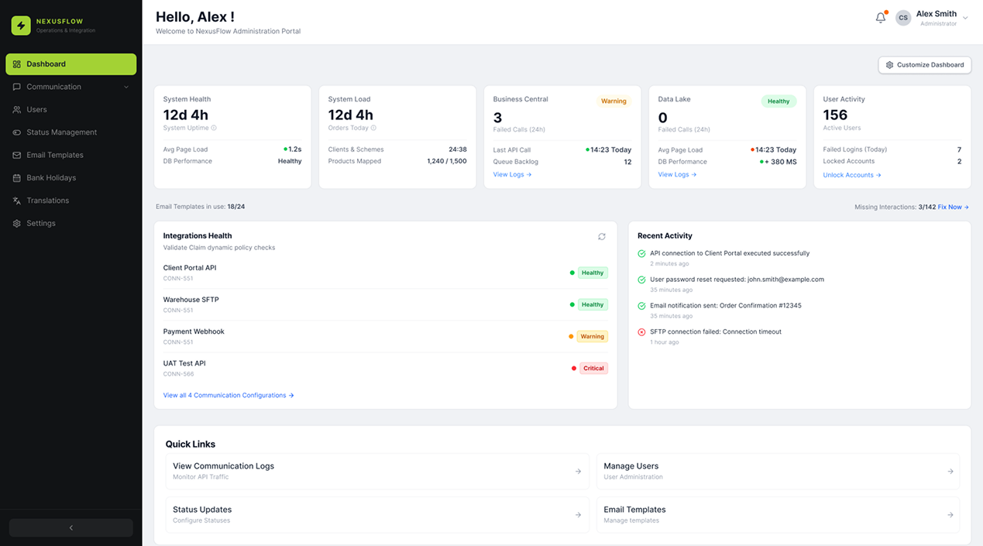The image size is (983, 546).
Task: Click the Users people icon in sidebar
Action: [17, 110]
